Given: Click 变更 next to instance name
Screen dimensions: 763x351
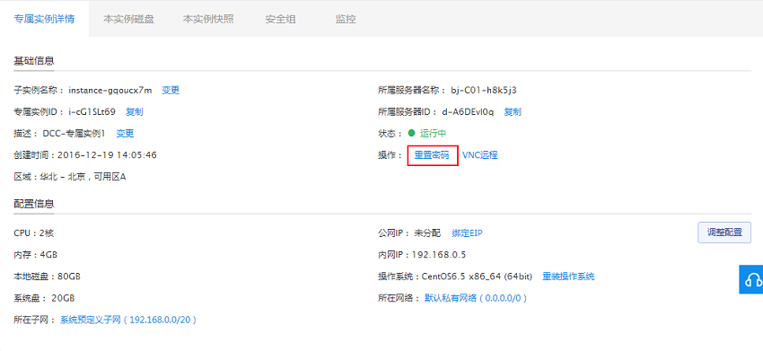Looking at the screenshot, I should [171, 90].
